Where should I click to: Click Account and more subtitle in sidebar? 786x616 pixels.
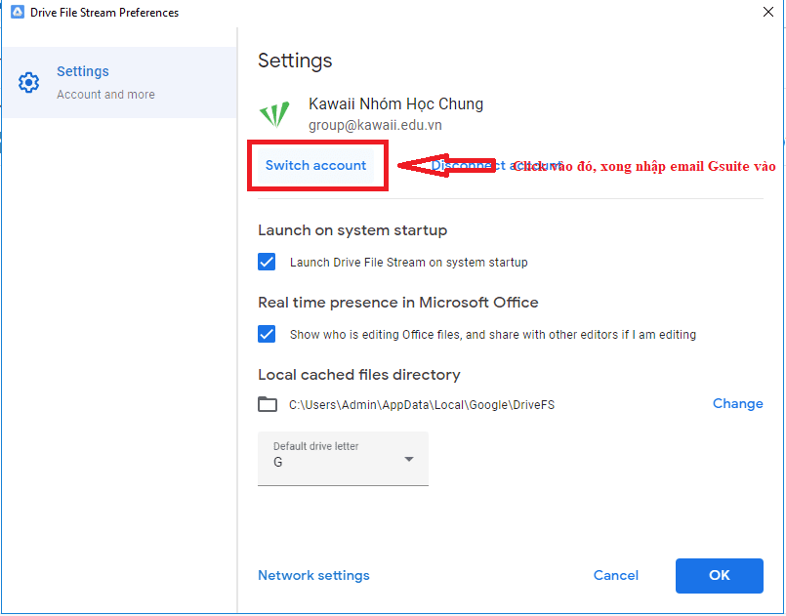coord(105,95)
